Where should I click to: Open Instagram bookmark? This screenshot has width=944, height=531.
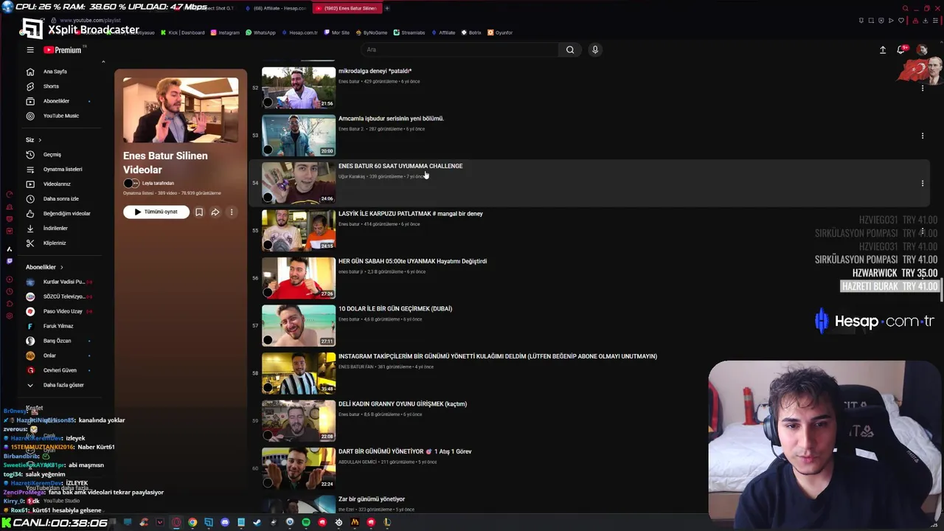point(225,32)
